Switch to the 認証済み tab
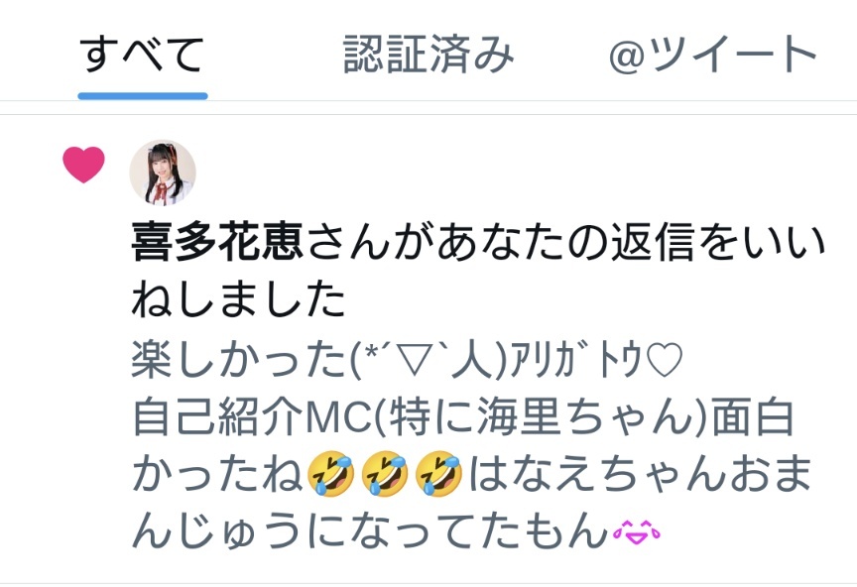The width and height of the screenshot is (857, 587). click(428, 55)
